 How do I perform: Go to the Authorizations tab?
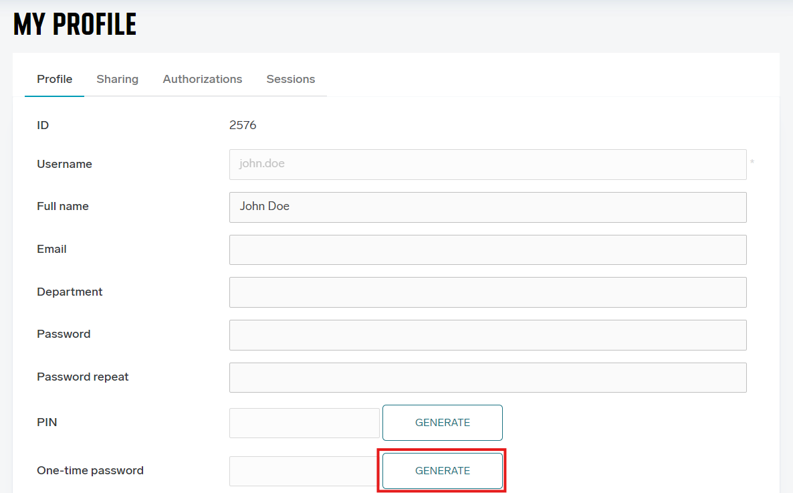[x=202, y=79]
